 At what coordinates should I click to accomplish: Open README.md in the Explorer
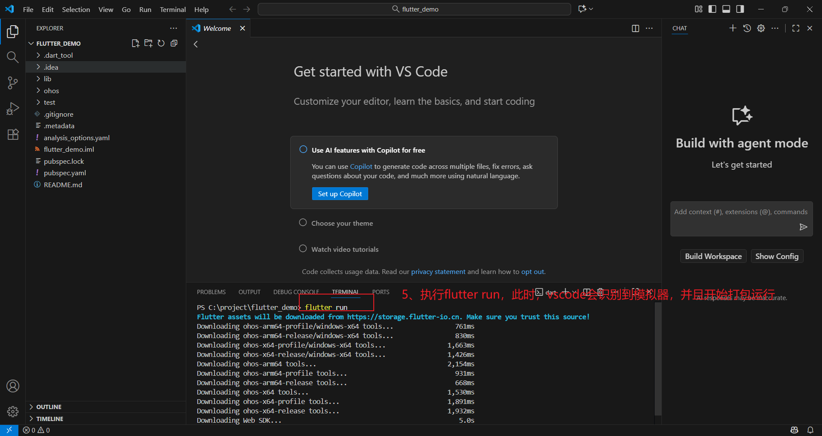(106, 185)
